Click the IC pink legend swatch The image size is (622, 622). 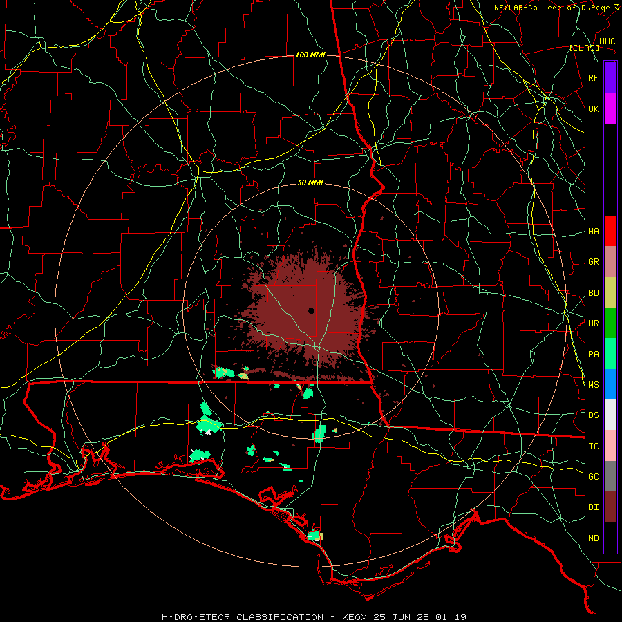610,446
